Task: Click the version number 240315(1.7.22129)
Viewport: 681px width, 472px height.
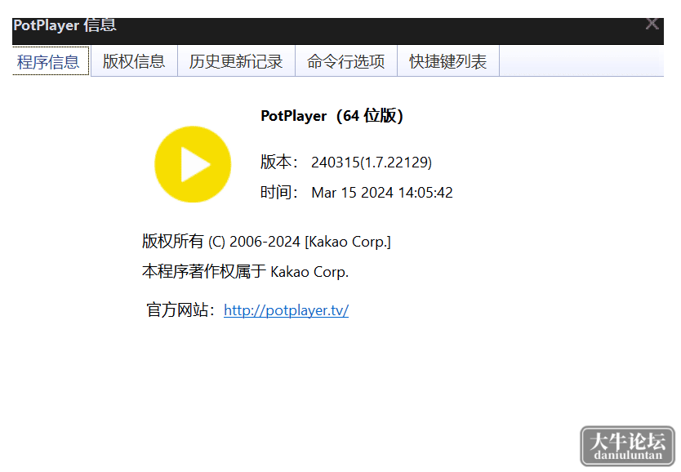Action: [x=372, y=163]
